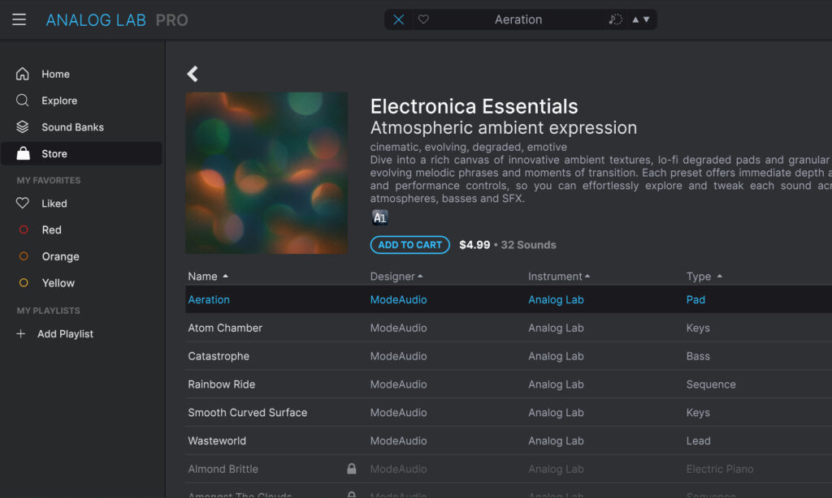Click the Explore magnifier icon
Screen dimensions: 832x498
pyautogui.click(x=22, y=100)
